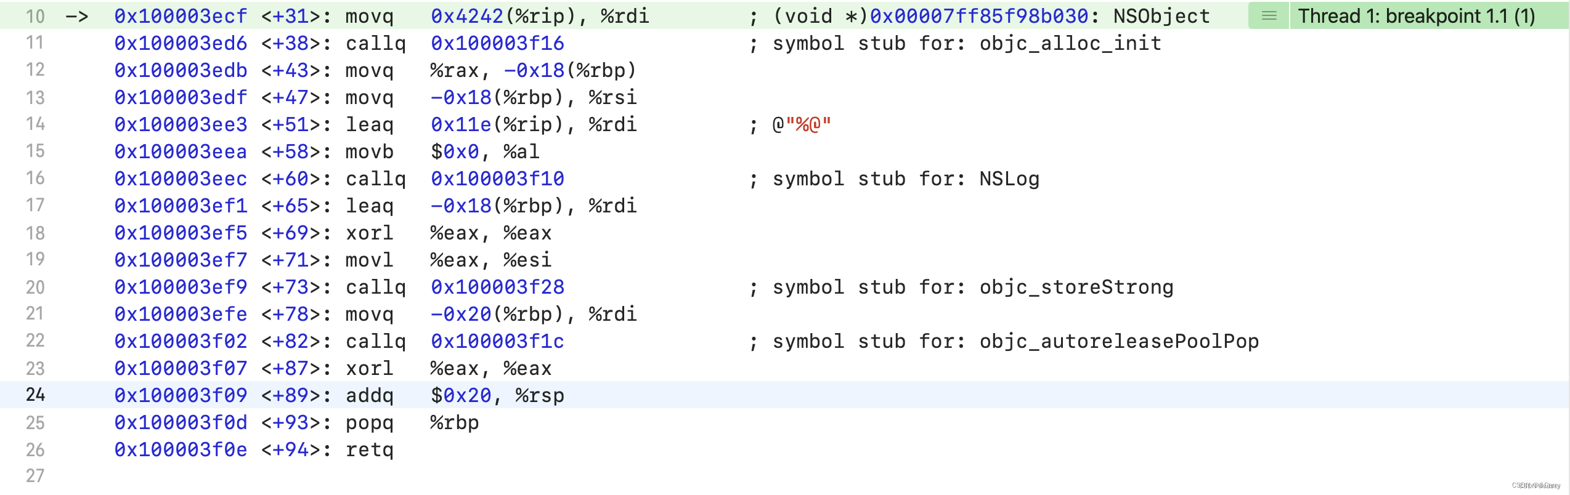Click address 0x100003ecf

click(181, 16)
